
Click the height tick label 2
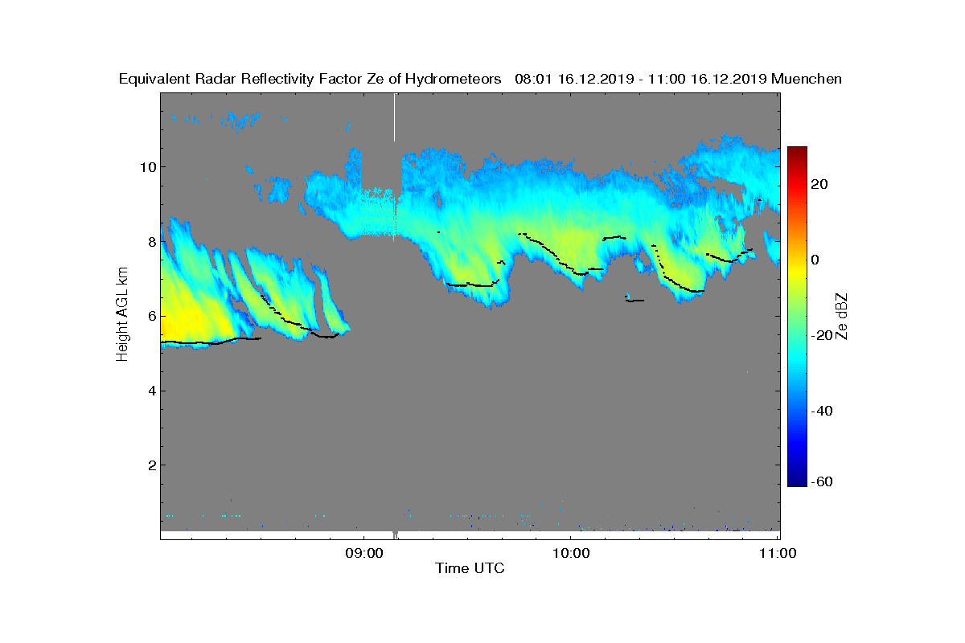(x=151, y=465)
